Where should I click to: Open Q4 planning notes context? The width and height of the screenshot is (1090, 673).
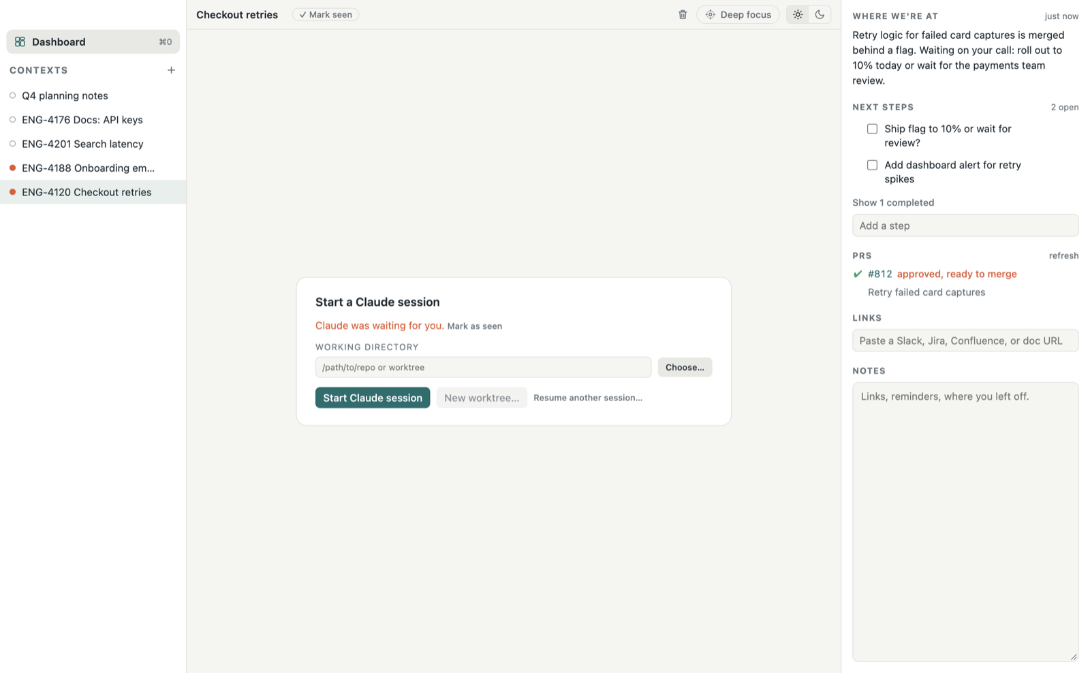[x=93, y=95]
